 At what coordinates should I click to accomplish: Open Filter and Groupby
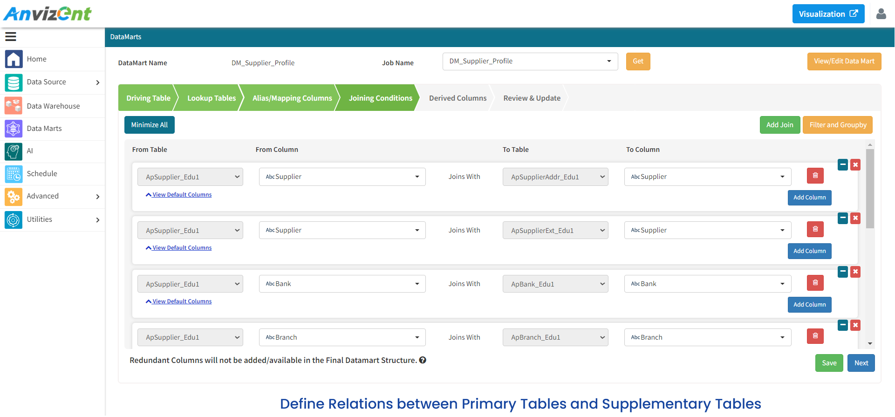(x=837, y=125)
